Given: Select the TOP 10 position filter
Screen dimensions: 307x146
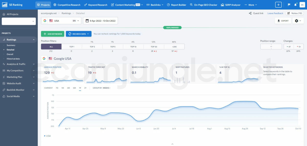Looking at the screenshot, I should 133,47.
